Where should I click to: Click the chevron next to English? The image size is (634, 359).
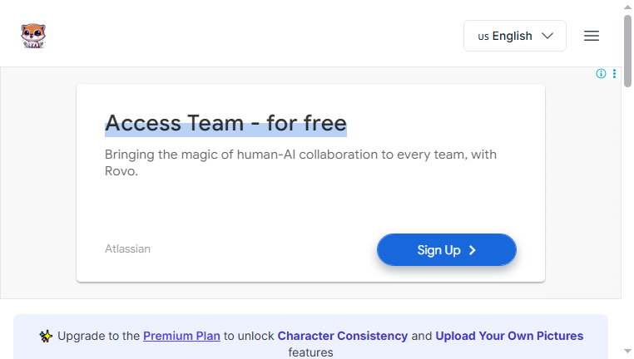click(547, 36)
